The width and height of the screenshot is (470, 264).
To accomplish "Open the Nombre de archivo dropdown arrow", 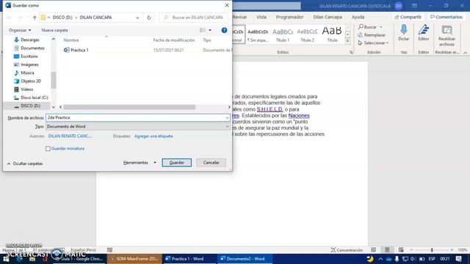I will 227,117.
